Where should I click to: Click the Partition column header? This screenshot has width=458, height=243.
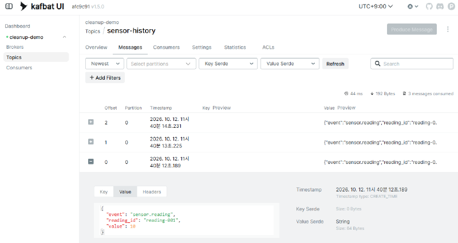(133, 108)
